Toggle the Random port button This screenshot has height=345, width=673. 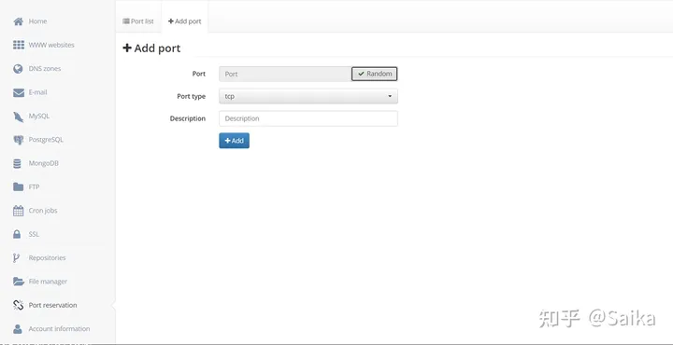tap(374, 74)
